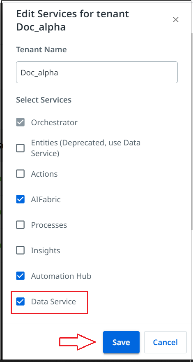
Task: Enable the Processes service checkbox
Action: [20, 225]
